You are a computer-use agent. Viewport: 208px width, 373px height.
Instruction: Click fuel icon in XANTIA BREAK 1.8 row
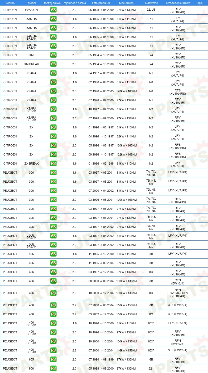[53, 37]
